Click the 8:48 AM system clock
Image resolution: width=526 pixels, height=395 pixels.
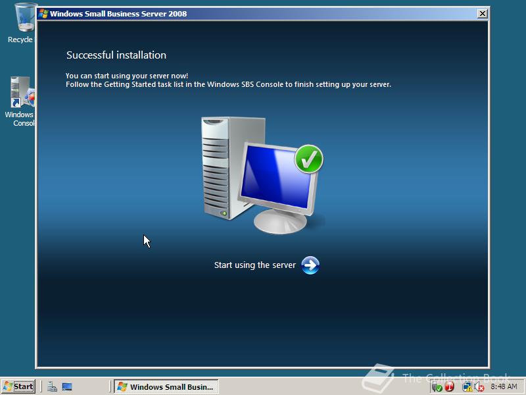pyautogui.click(x=504, y=386)
